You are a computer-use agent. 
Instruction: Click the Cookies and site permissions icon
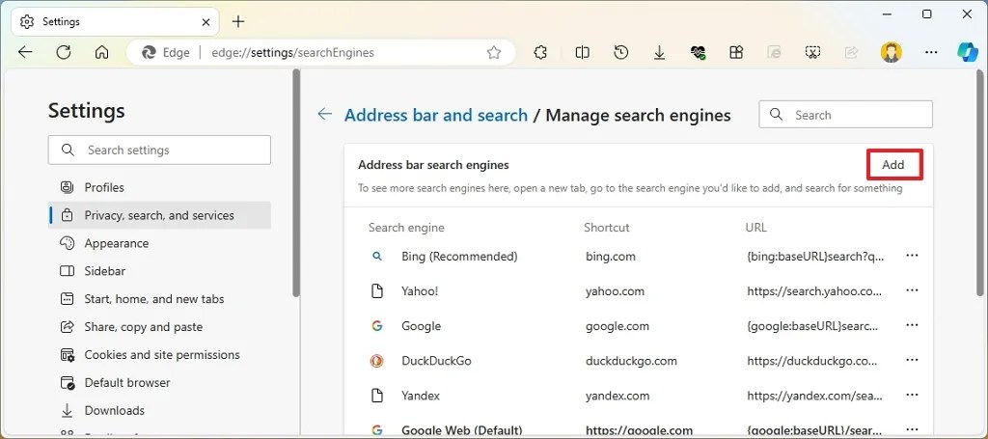tap(67, 355)
